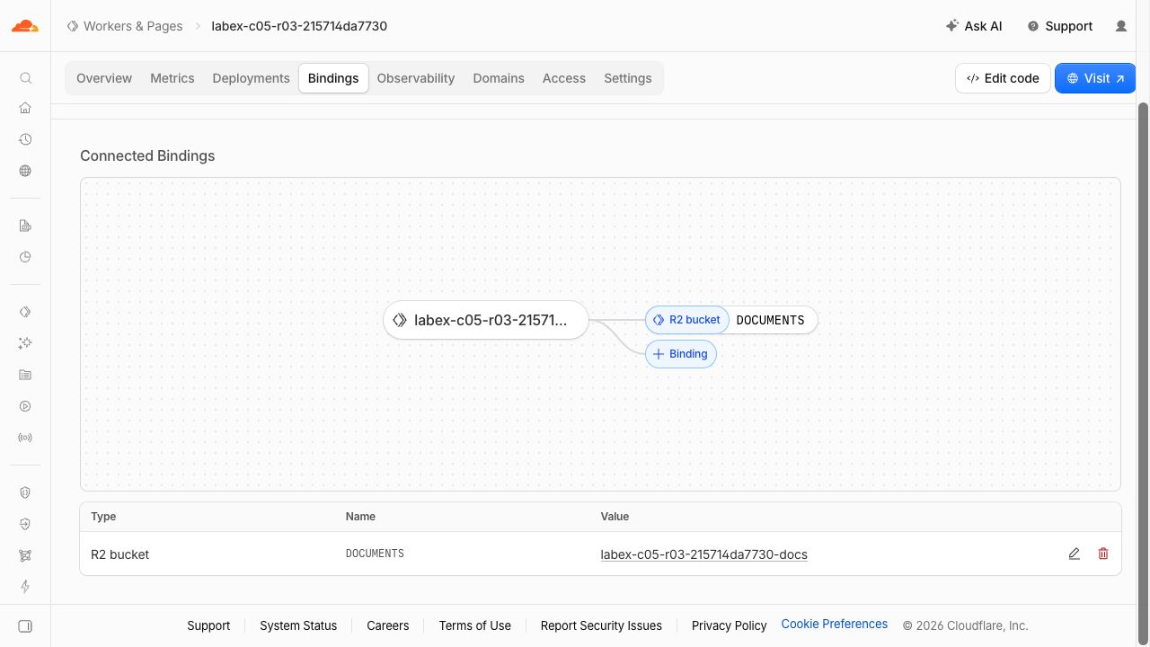Screen dimensions: 1150x647
Task: Switch to the Deployments tab
Action: (x=251, y=78)
